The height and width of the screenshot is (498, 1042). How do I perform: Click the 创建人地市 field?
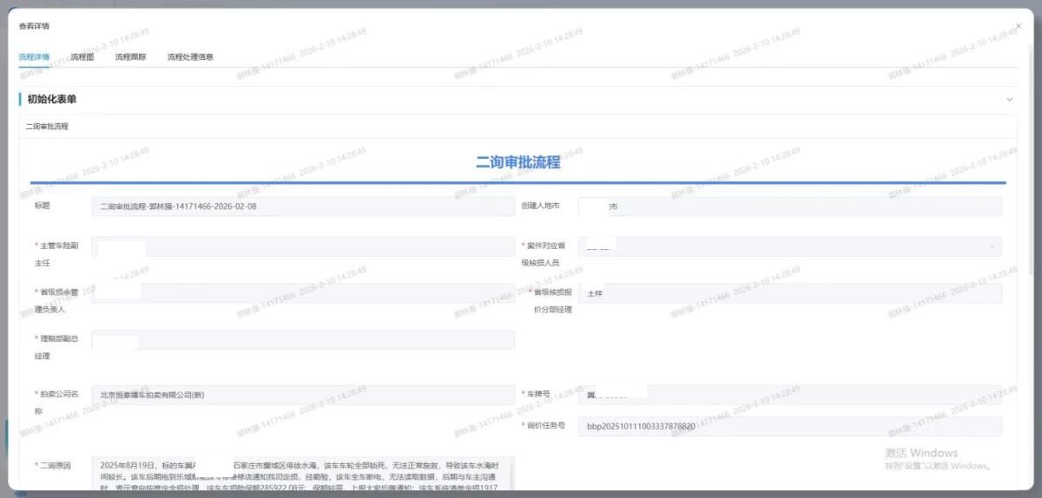click(788, 206)
